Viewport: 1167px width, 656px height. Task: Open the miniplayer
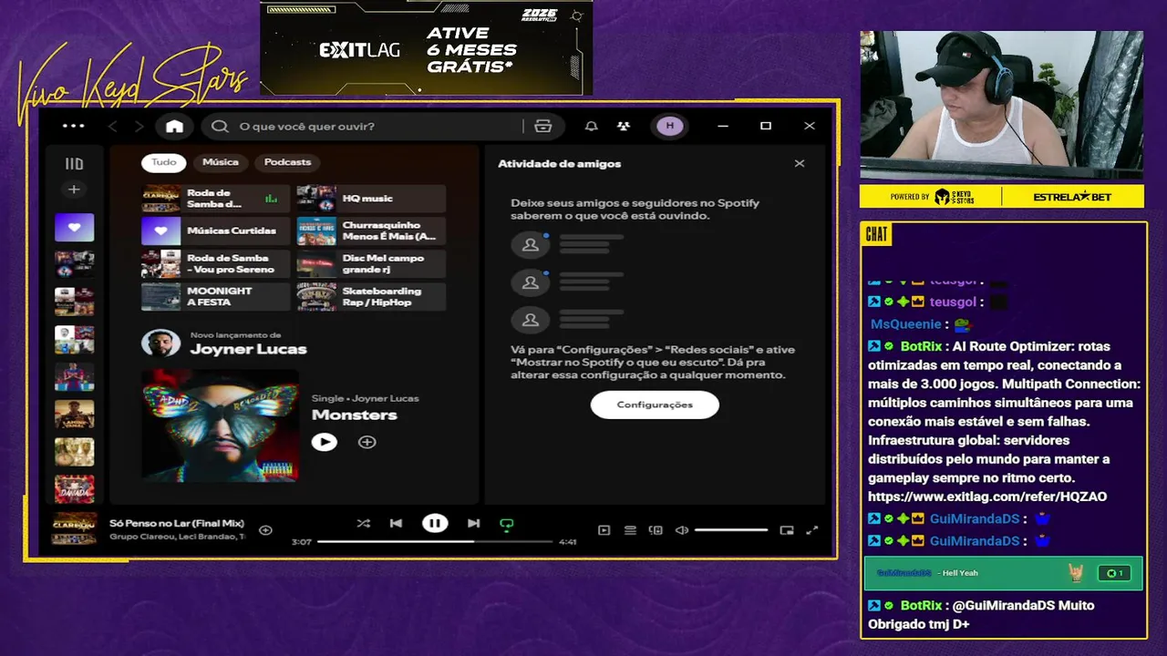[x=787, y=530]
